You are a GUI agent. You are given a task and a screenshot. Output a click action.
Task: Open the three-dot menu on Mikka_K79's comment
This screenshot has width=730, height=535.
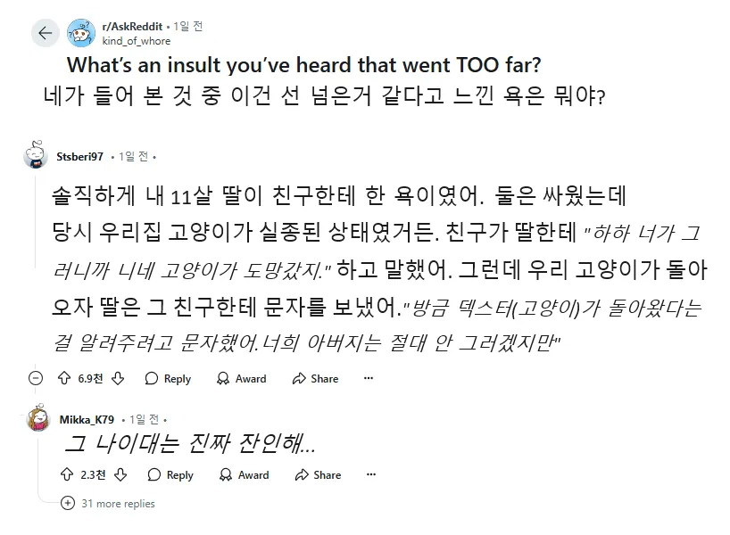(371, 474)
